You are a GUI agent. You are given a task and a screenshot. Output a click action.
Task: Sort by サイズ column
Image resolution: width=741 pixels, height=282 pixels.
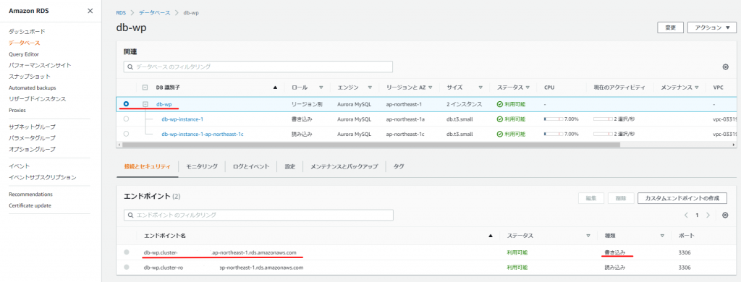[x=480, y=87]
